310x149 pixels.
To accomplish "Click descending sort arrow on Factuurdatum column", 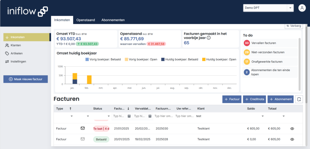I will pyautogui.click(x=128, y=109).
